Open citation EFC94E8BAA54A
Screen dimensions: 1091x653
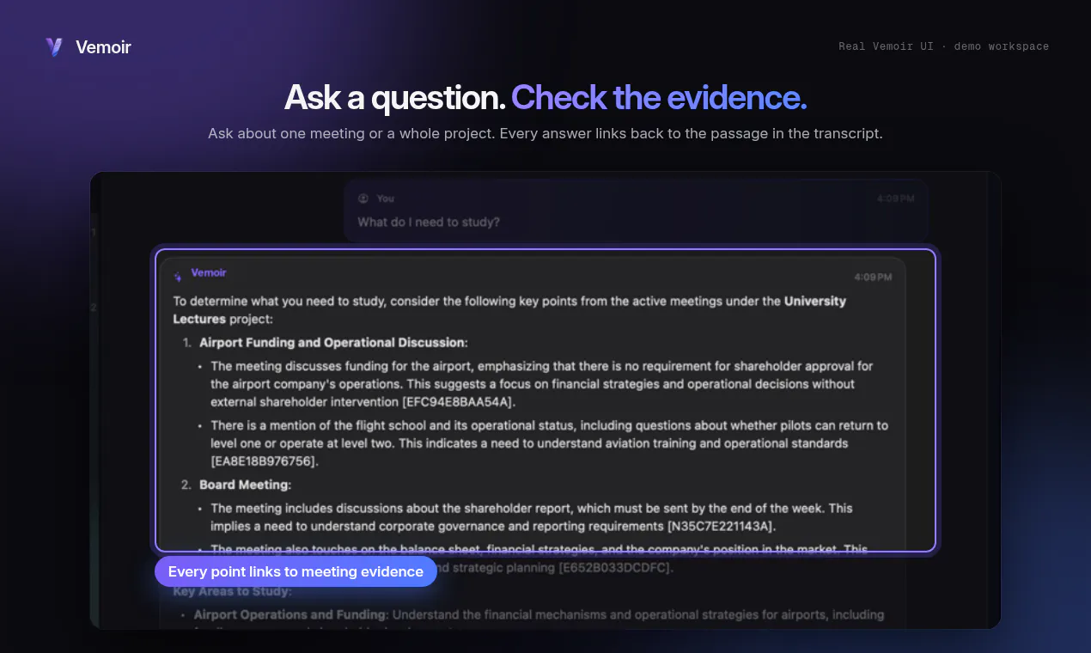coord(458,402)
